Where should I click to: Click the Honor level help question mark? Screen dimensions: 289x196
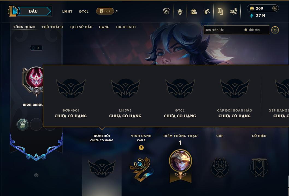141,148
